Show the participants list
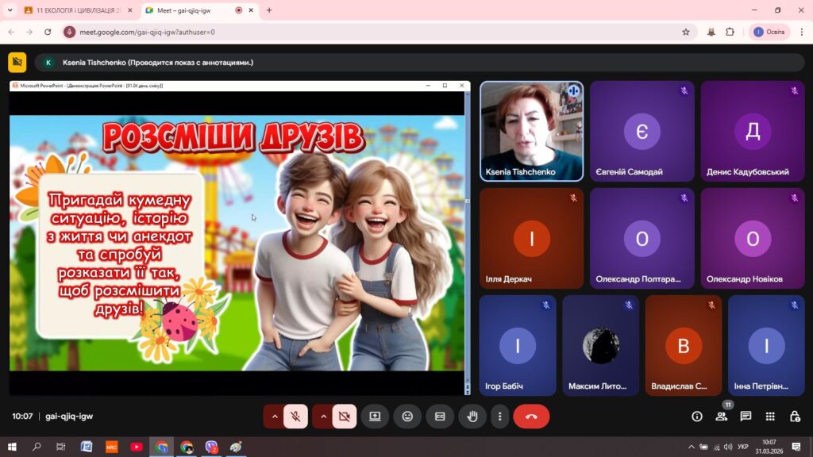Screen dimensions: 813x457 [721, 416]
